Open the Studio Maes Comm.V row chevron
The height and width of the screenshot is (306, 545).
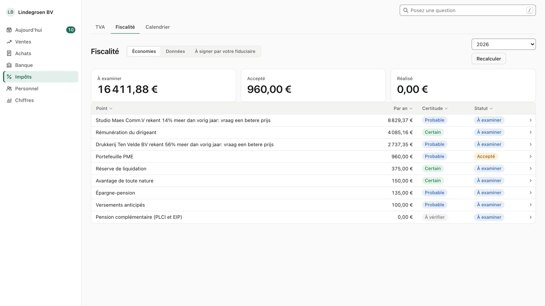click(530, 120)
